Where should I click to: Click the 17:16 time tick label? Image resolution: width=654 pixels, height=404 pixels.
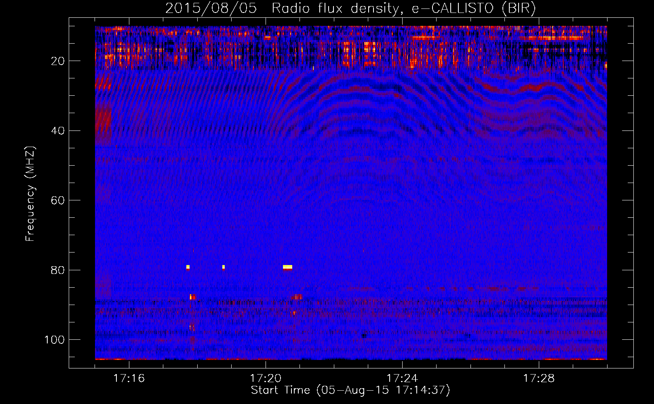[x=129, y=379]
